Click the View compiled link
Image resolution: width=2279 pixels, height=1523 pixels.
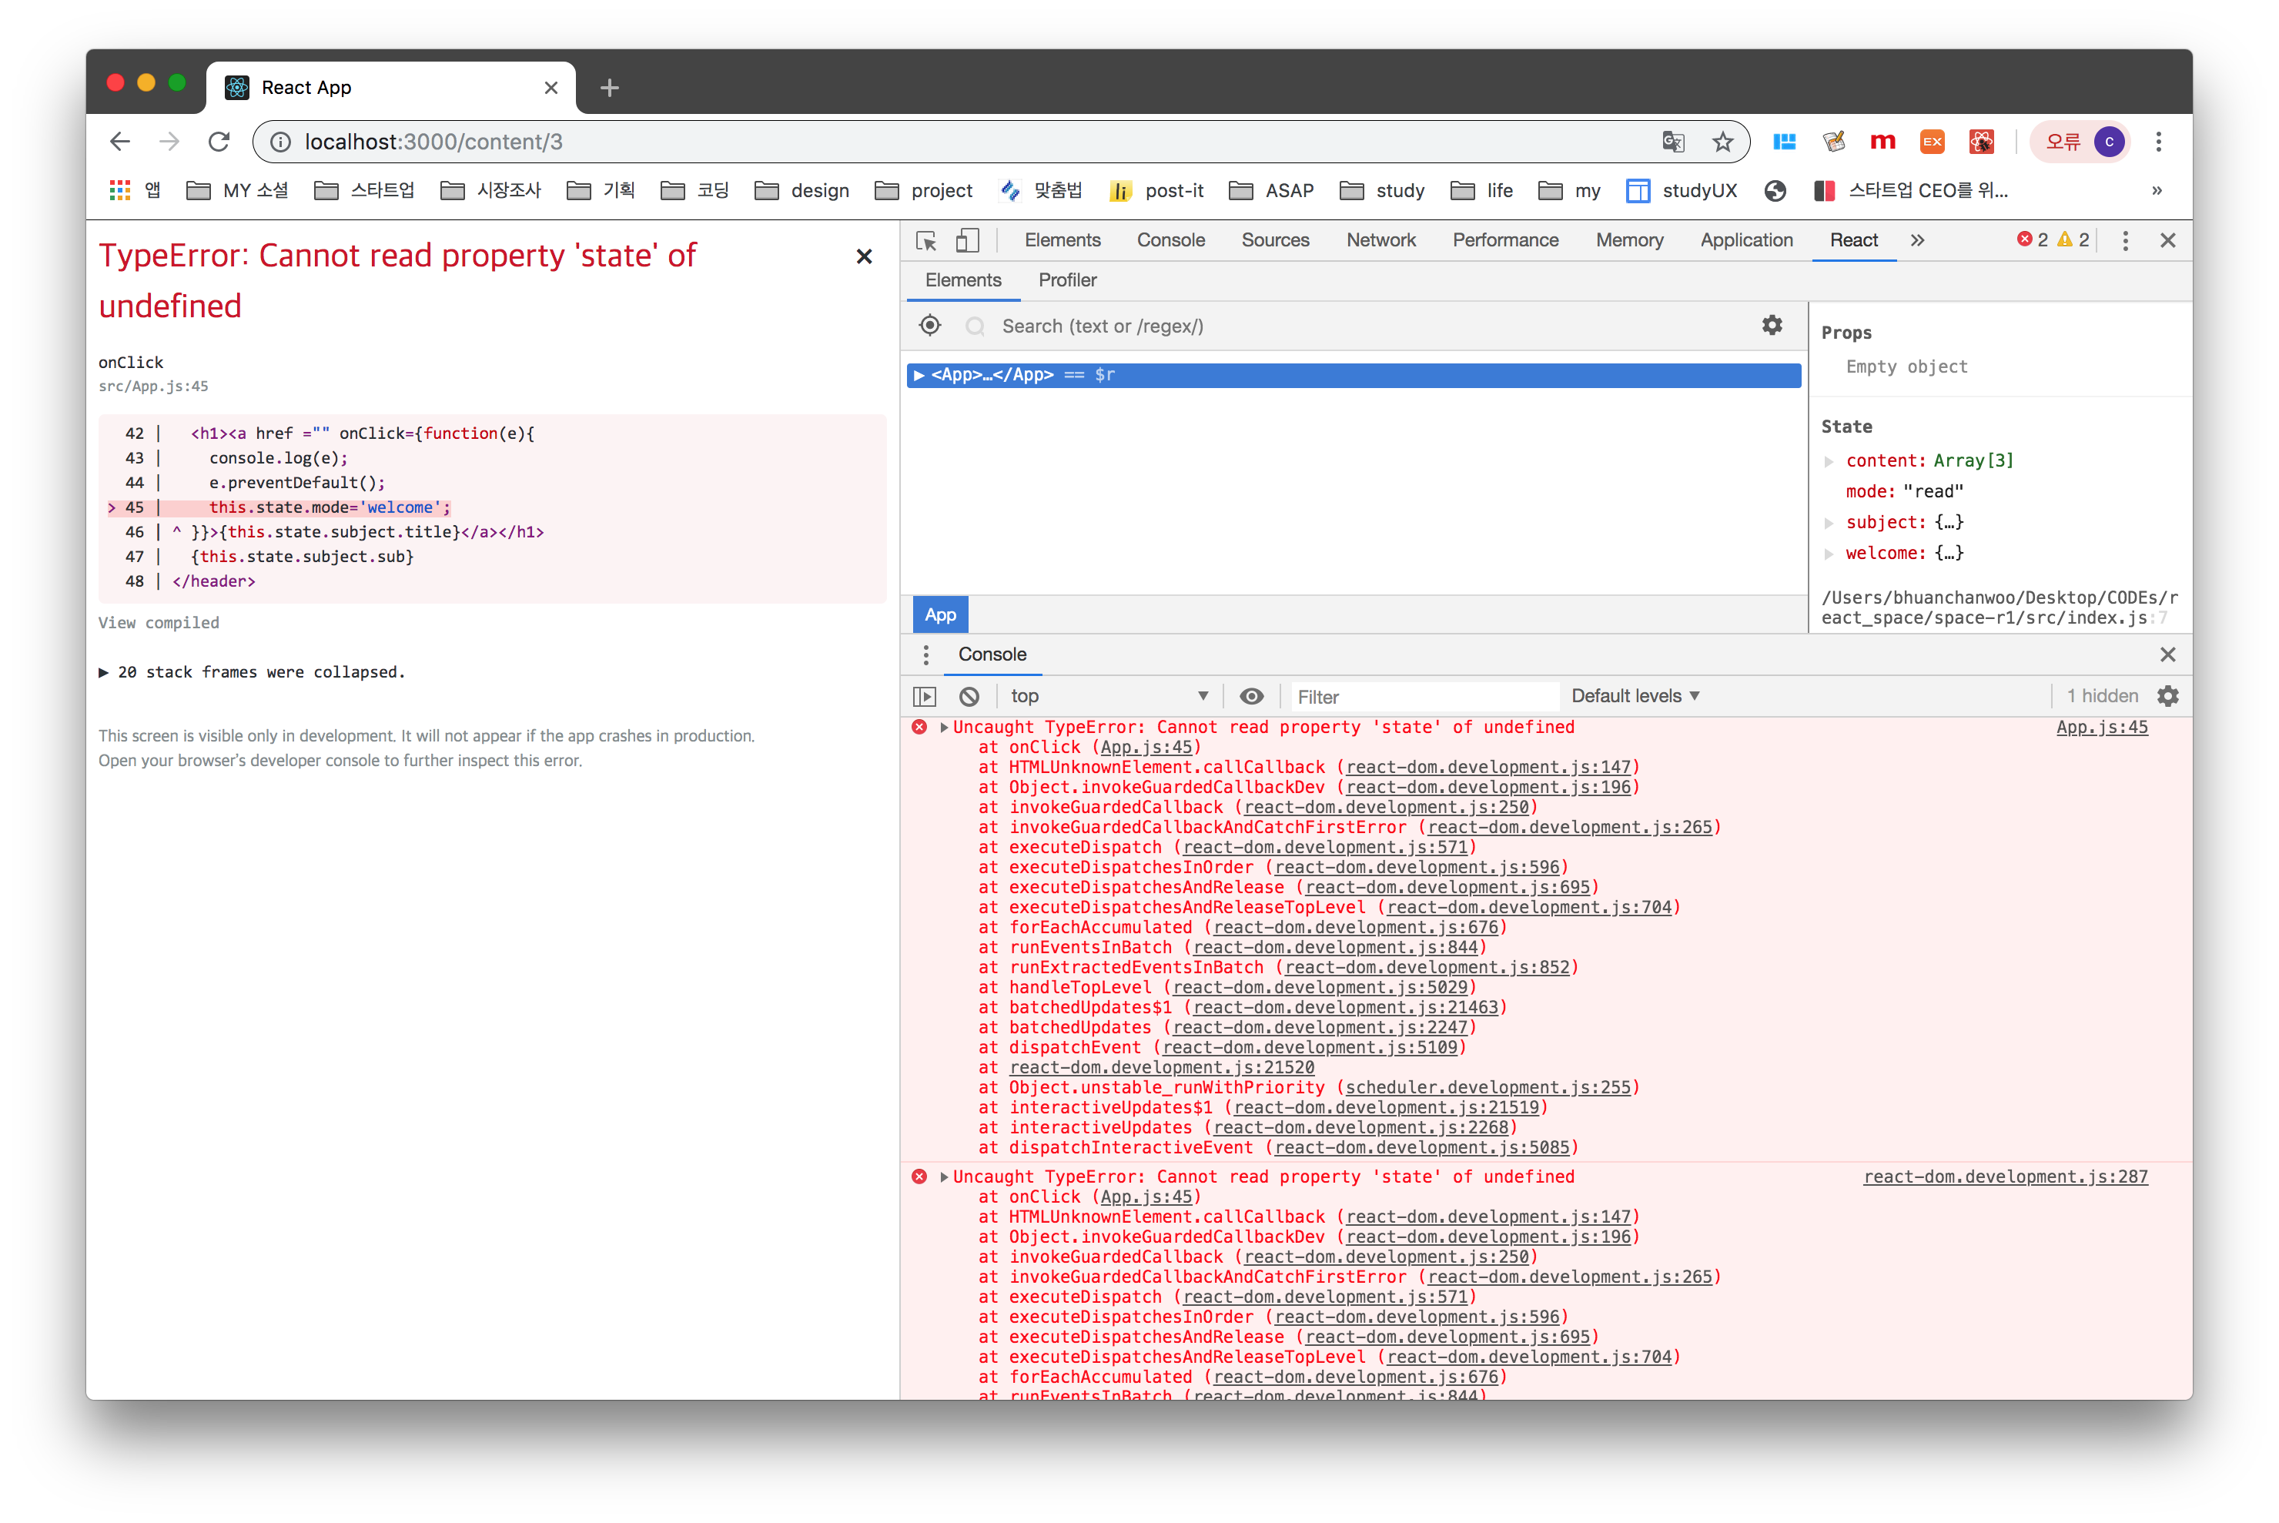(x=159, y=623)
